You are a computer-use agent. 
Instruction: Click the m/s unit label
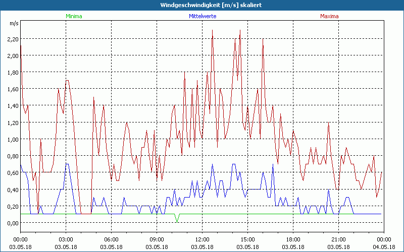pyautogui.click(x=14, y=23)
